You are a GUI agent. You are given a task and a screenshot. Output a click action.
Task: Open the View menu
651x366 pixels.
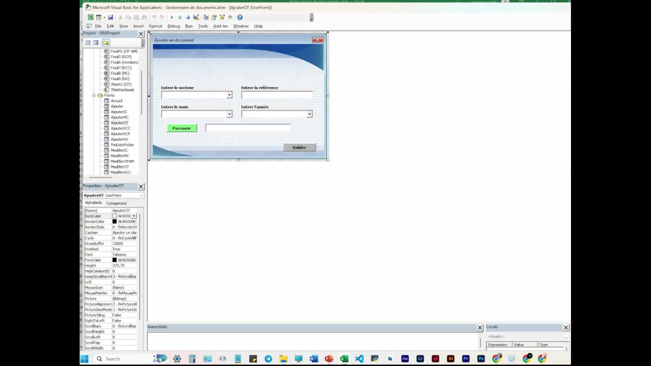coord(124,26)
